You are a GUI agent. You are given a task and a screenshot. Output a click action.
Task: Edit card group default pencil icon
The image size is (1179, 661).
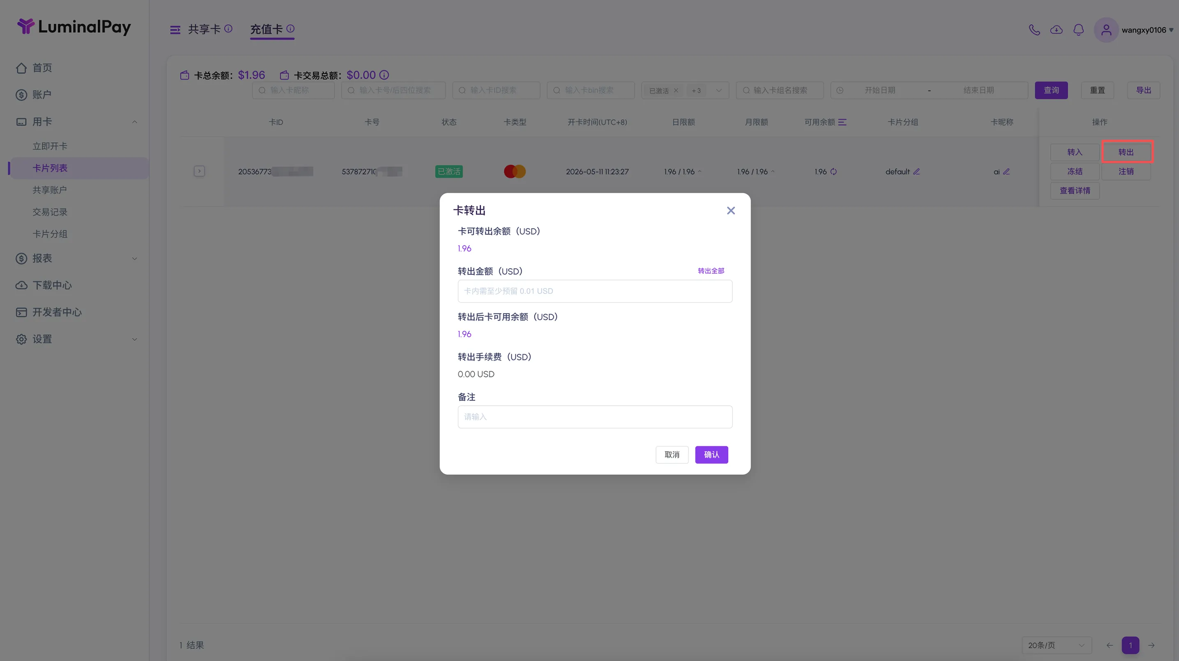coord(916,172)
